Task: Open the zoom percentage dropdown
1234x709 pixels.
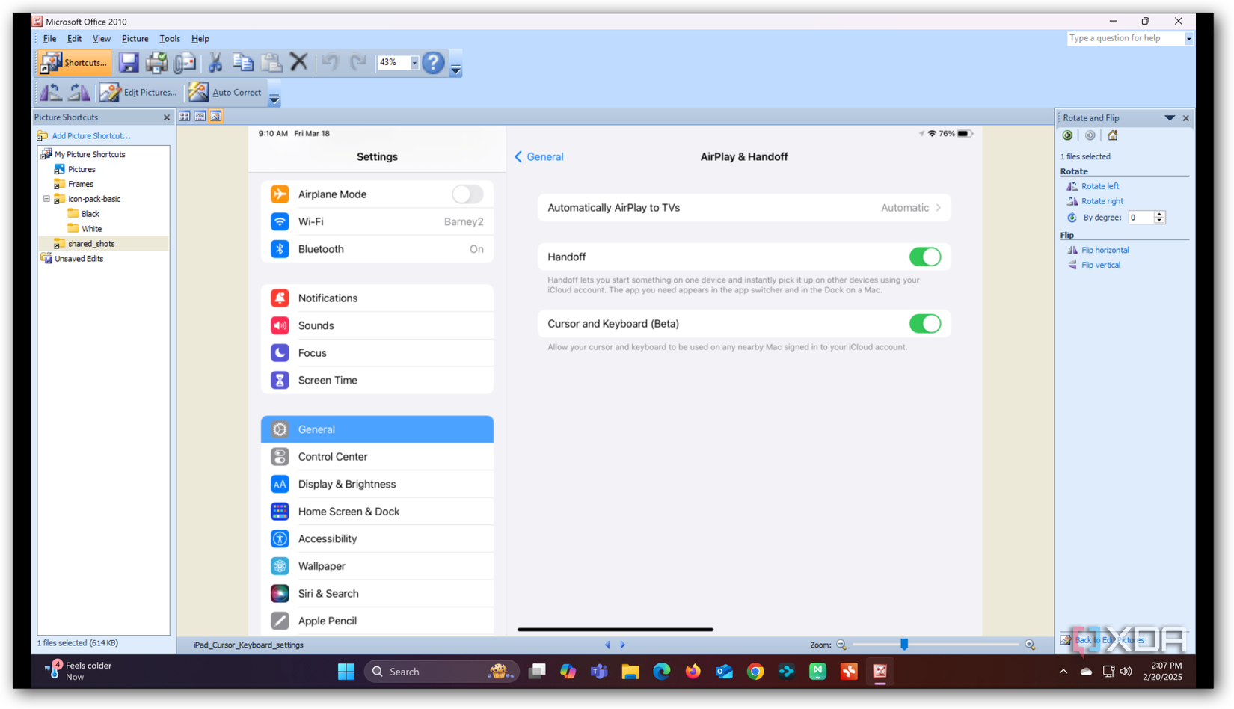Action: pyautogui.click(x=414, y=63)
